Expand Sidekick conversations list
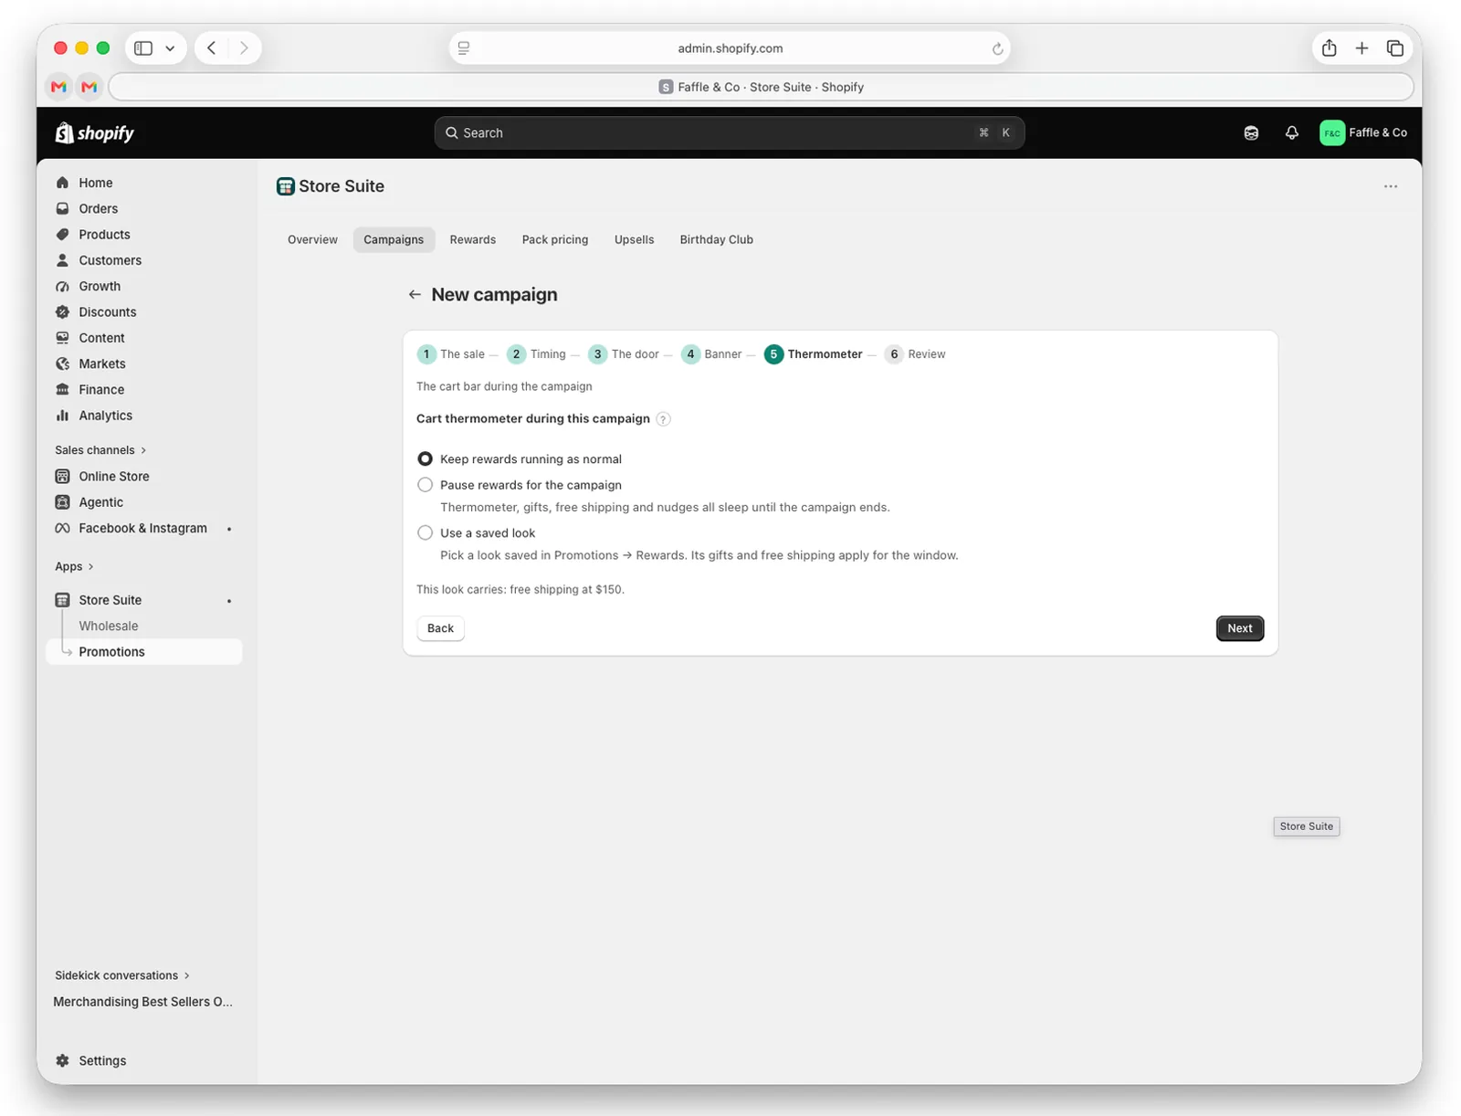This screenshot has height=1116, width=1461. click(x=122, y=975)
